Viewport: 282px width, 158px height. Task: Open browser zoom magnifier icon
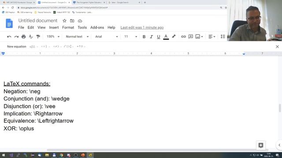(x=221, y=8)
